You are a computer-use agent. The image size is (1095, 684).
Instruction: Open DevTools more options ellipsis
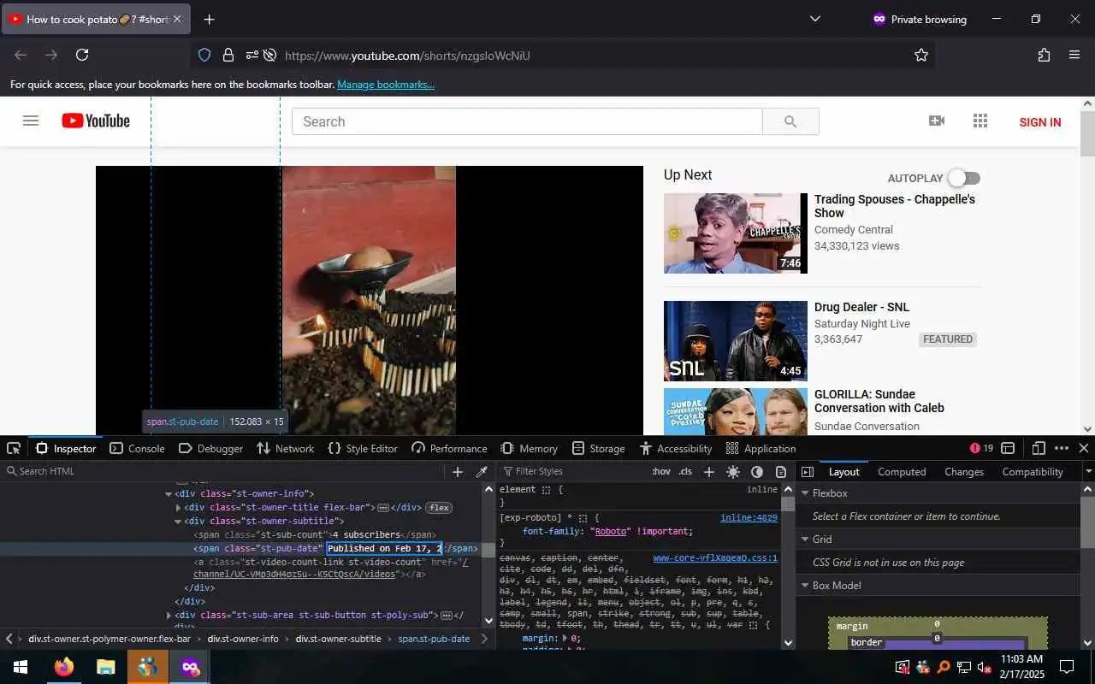1062,448
